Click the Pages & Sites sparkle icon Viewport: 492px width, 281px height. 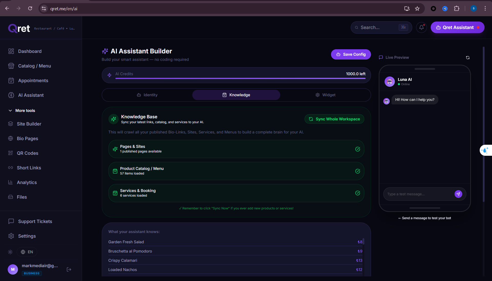point(115,149)
